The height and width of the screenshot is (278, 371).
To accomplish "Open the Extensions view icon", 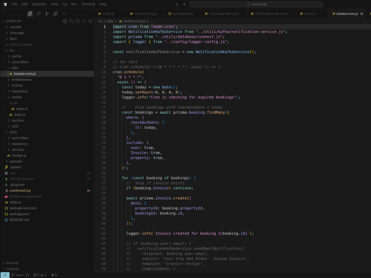I will 56,14.
